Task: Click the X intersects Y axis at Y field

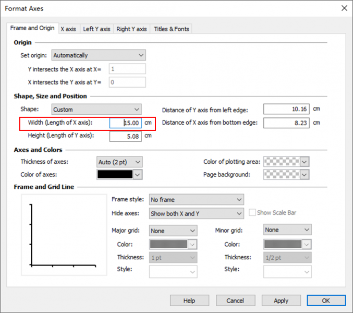Action: (127, 82)
